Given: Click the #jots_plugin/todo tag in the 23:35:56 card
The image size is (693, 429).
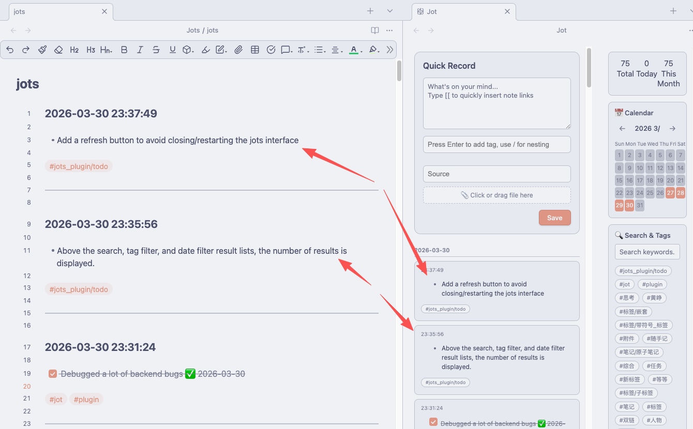Looking at the screenshot, I should coord(445,382).
